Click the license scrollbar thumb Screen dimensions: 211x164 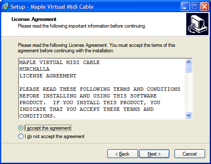[x=188, y=69]
